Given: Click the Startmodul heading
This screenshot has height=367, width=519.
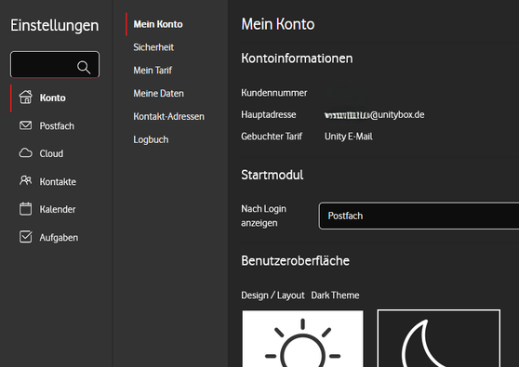Looking at the screenshot, I should click(273, 175).
